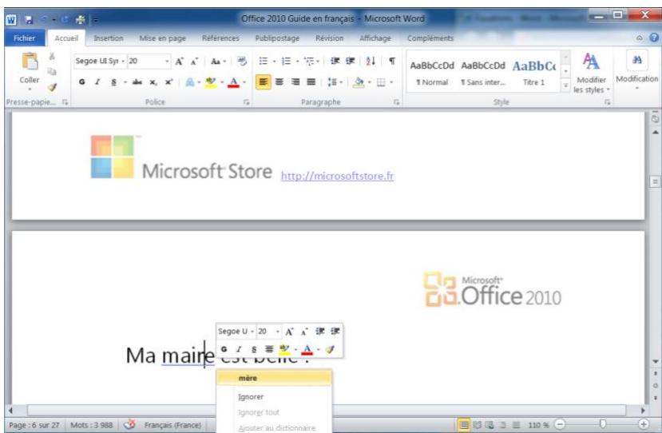Switch to the Références tab
This screenshot has width=662, height=433.
pos(220,38)
